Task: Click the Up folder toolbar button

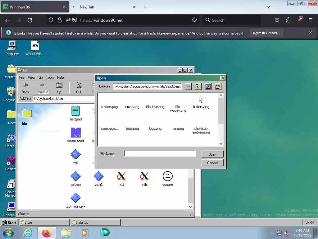Action: [59, 88]
